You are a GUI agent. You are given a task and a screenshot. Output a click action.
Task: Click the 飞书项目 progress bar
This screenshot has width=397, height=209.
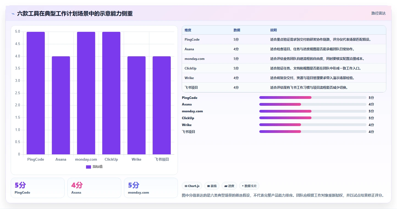(x=313, y=132)
